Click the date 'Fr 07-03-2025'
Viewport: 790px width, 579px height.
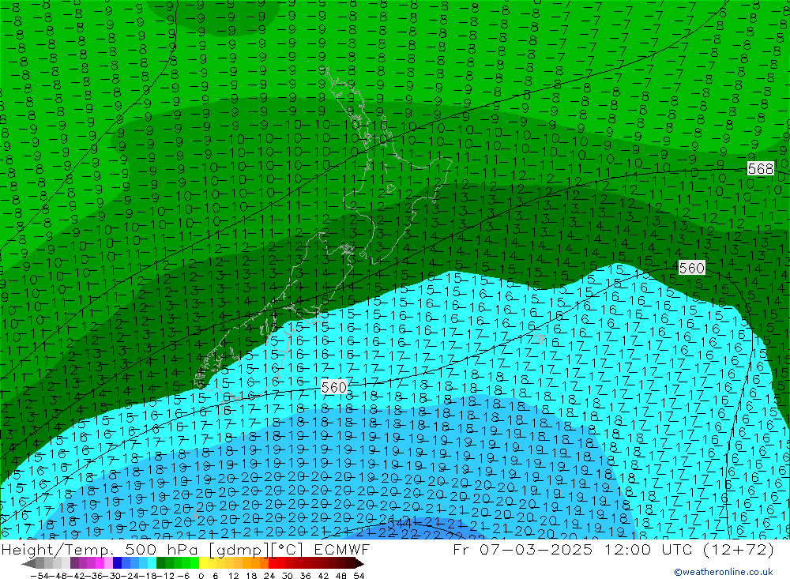[522, 549]
